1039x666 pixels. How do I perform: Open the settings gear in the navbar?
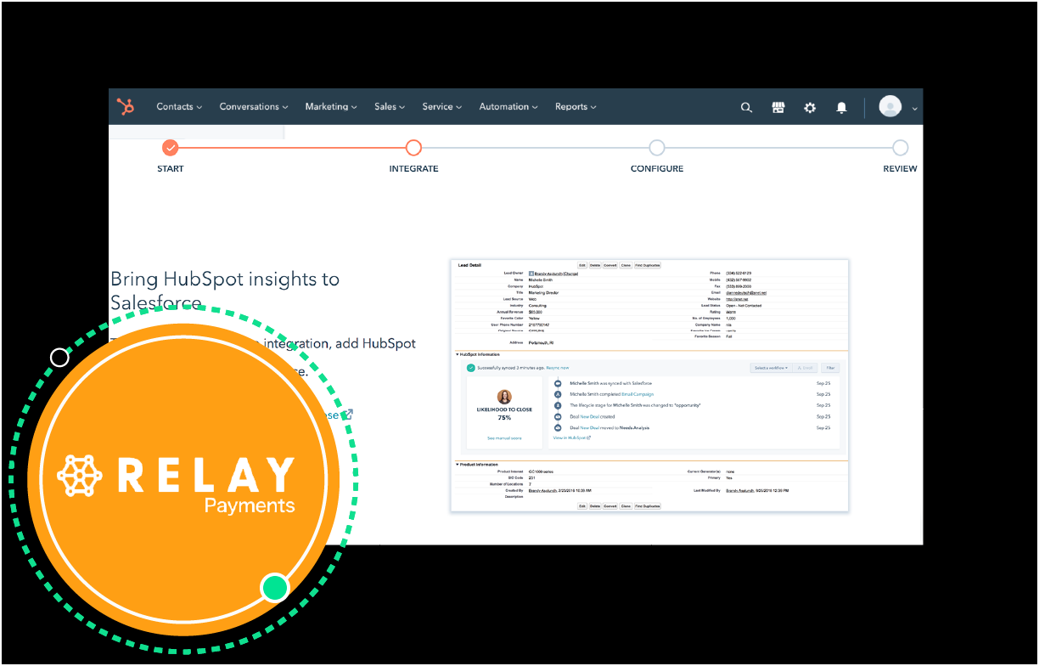(x=810, y=107)
